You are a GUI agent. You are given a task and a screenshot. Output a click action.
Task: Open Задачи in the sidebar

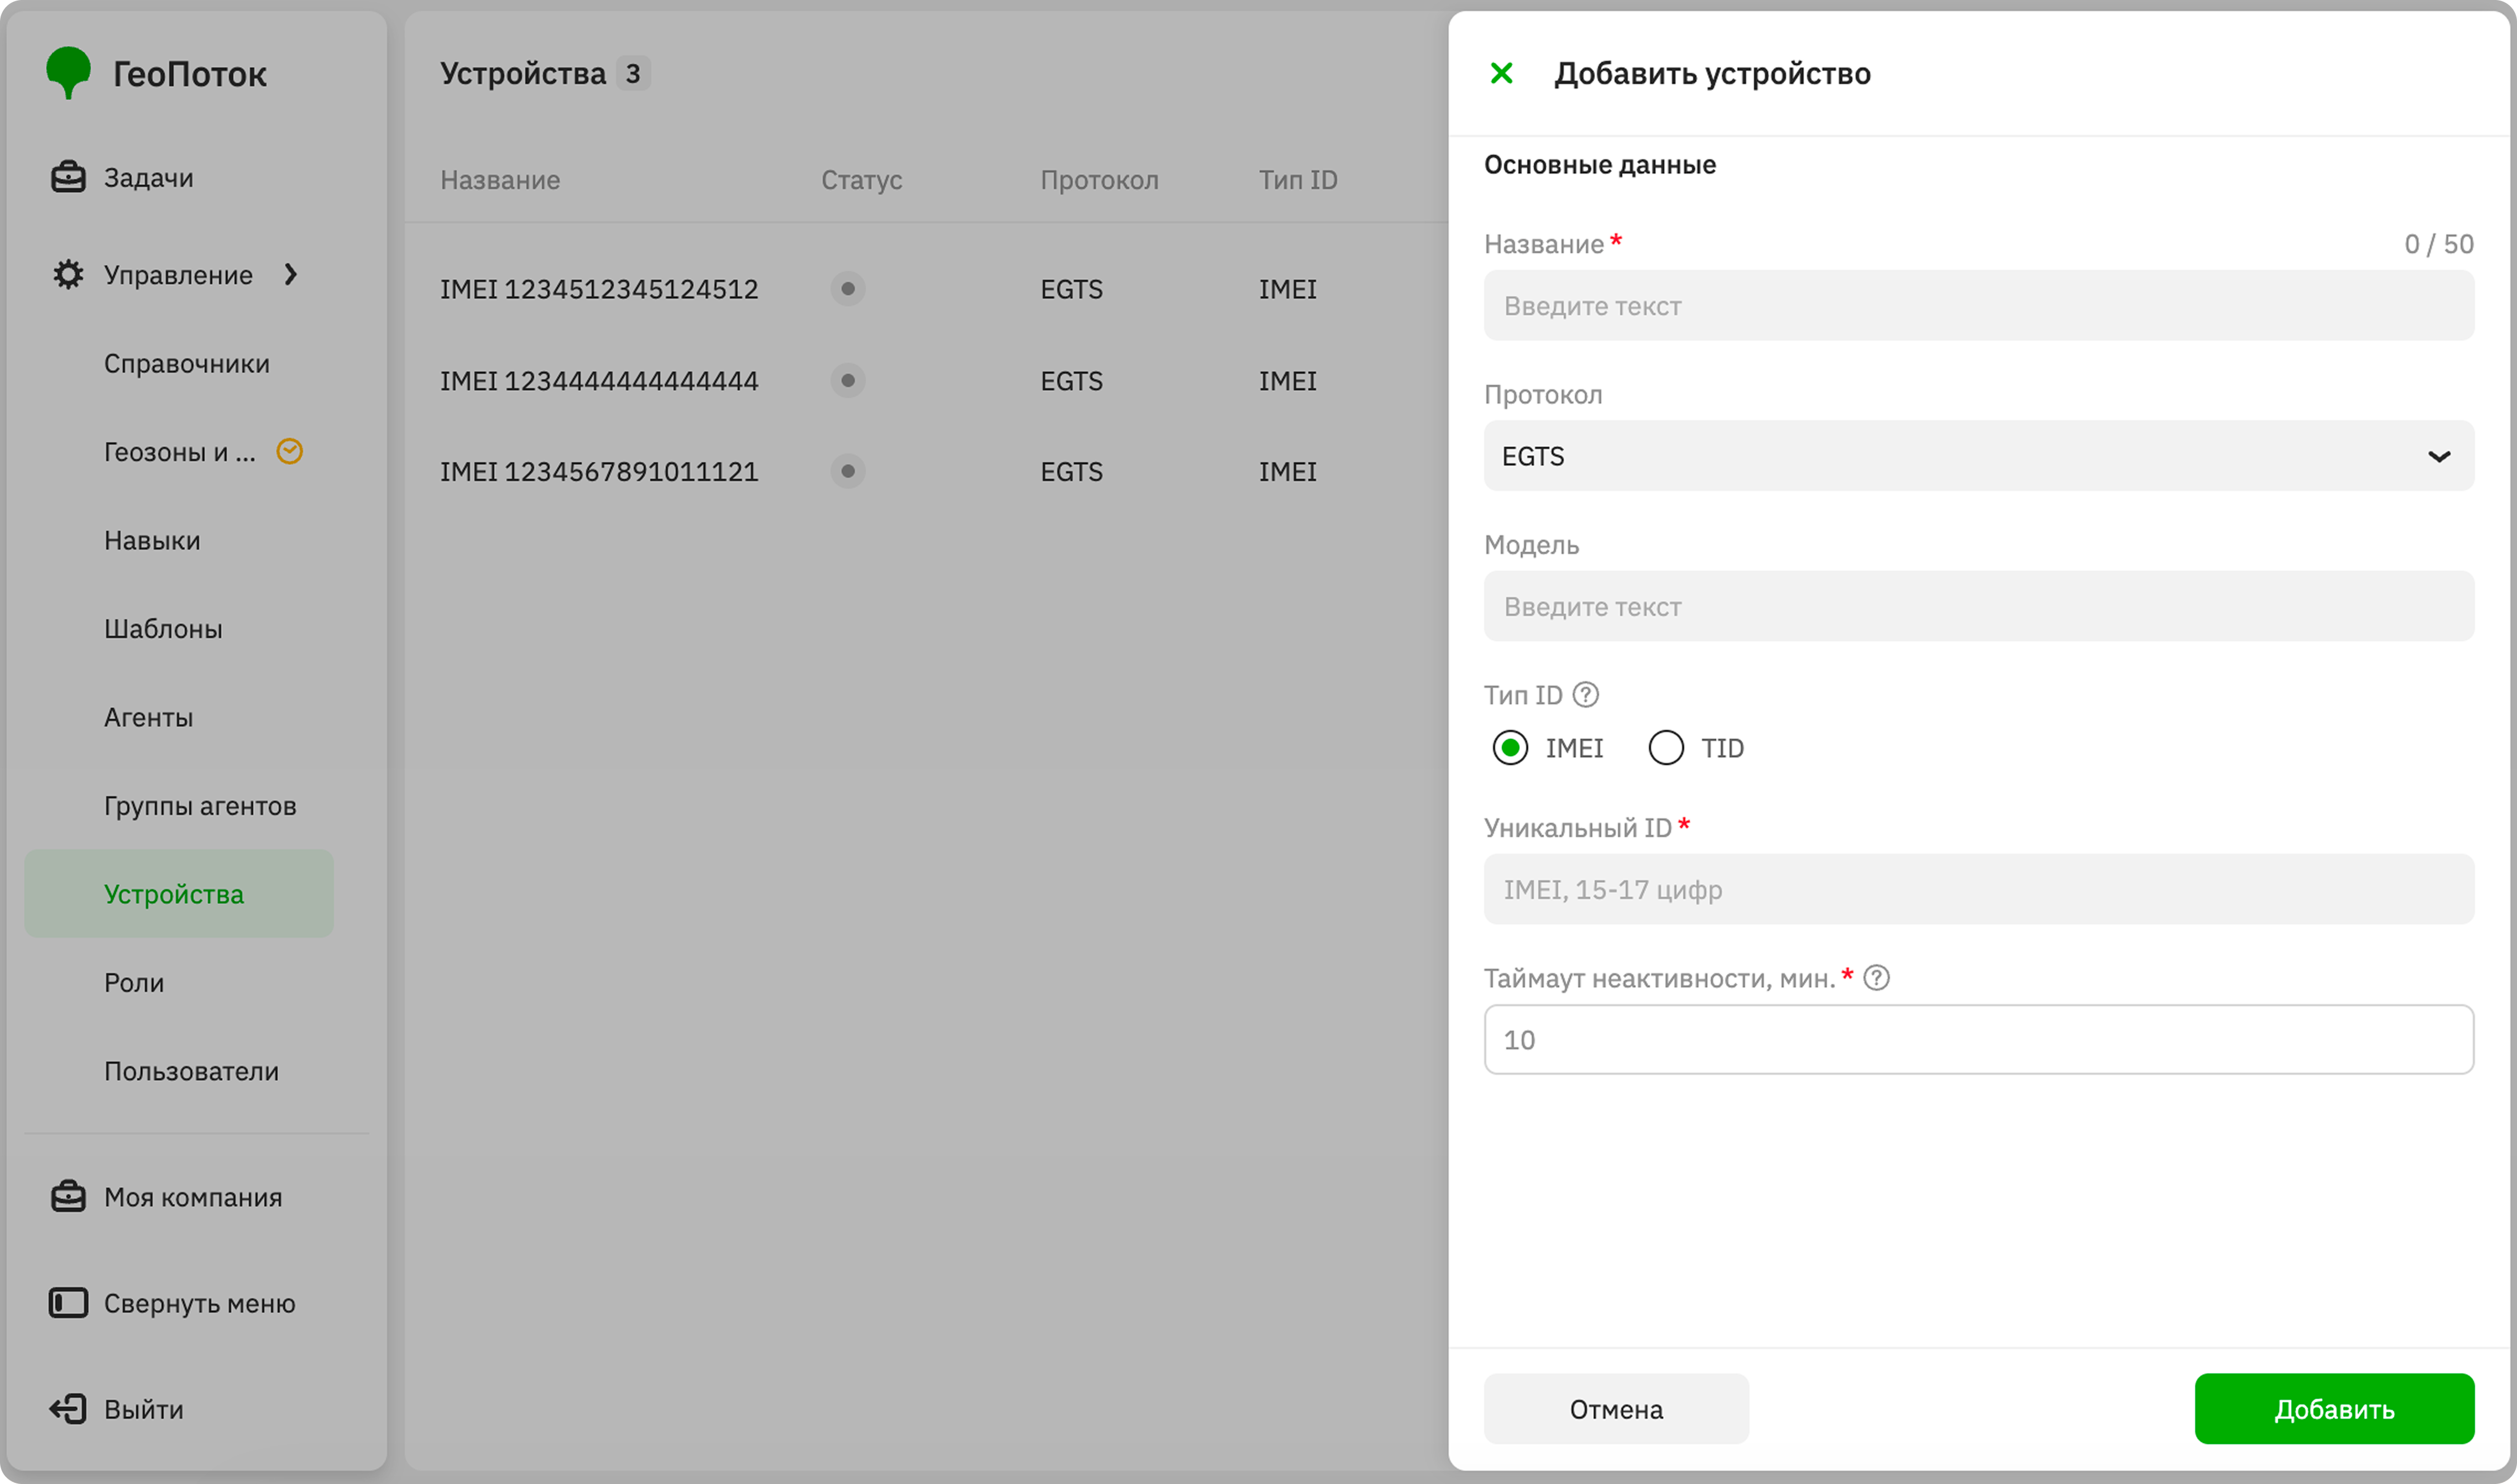coord(149,177)
